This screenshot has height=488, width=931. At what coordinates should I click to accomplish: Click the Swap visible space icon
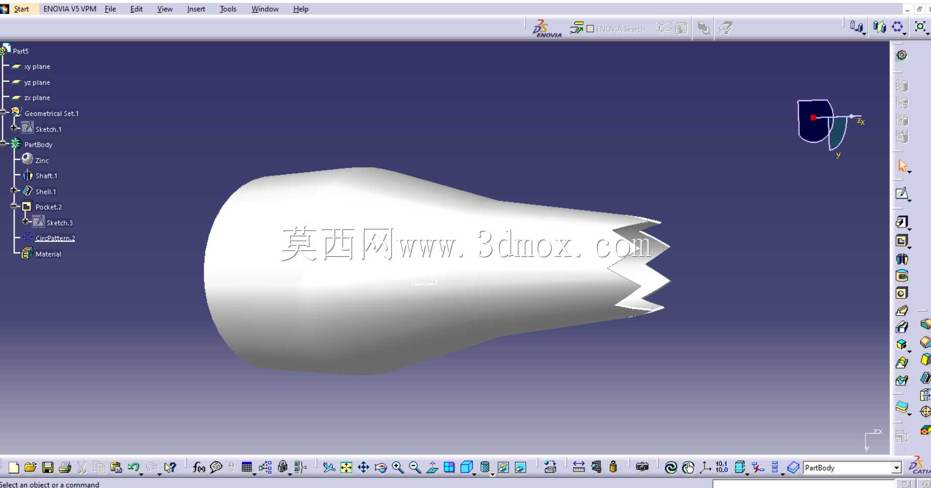pyautogui.click(x=520, y=468)
